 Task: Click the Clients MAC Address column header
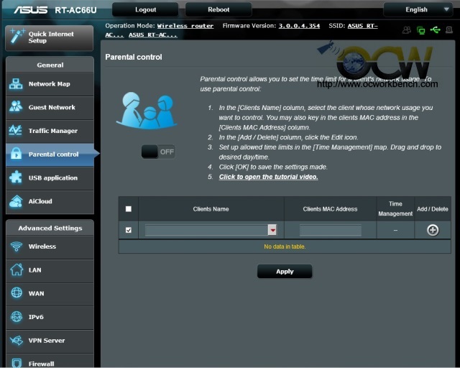(x=330, y=209)
